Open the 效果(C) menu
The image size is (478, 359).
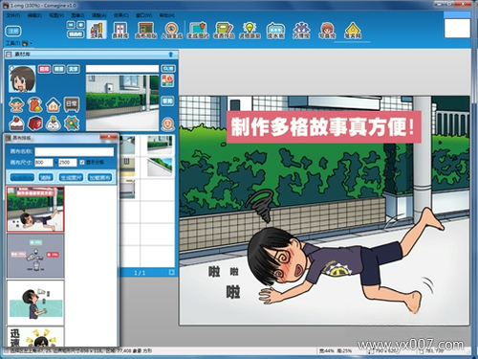pyautogui.click(x=121, y=15)
